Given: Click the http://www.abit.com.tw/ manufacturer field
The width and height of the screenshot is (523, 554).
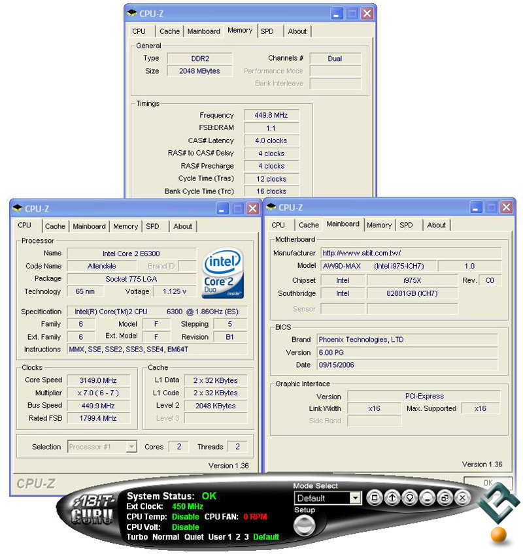Looking at the screenshot, I should (x=411, y=253).
